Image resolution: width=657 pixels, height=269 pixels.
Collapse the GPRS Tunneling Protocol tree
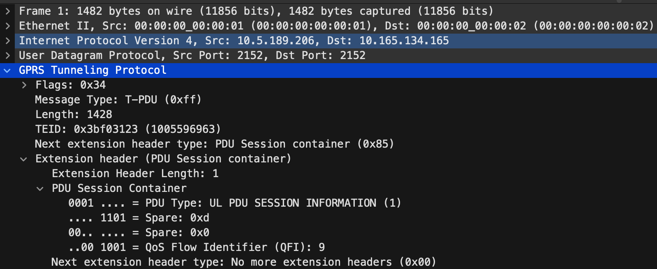tap(7, 70)
